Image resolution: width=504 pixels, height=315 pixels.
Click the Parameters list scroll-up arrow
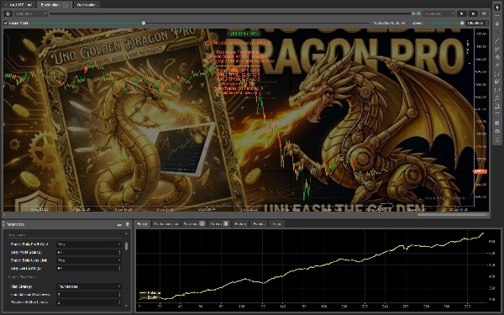[x=126, y=234]
